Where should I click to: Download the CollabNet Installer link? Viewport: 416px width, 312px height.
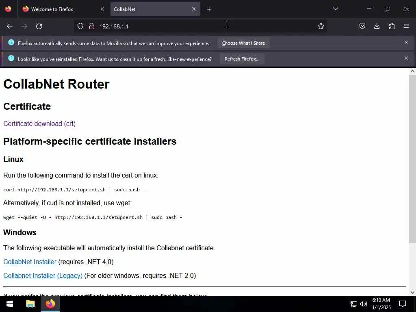click(30, 262)
